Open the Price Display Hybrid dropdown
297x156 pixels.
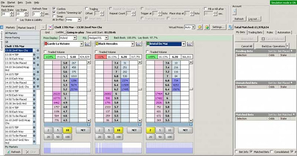75,38
